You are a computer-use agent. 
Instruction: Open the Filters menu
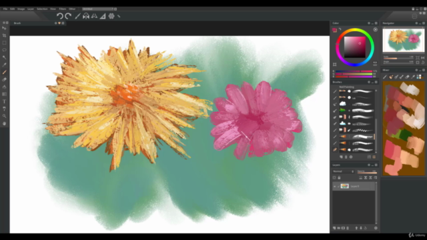(x=63, y=9)
